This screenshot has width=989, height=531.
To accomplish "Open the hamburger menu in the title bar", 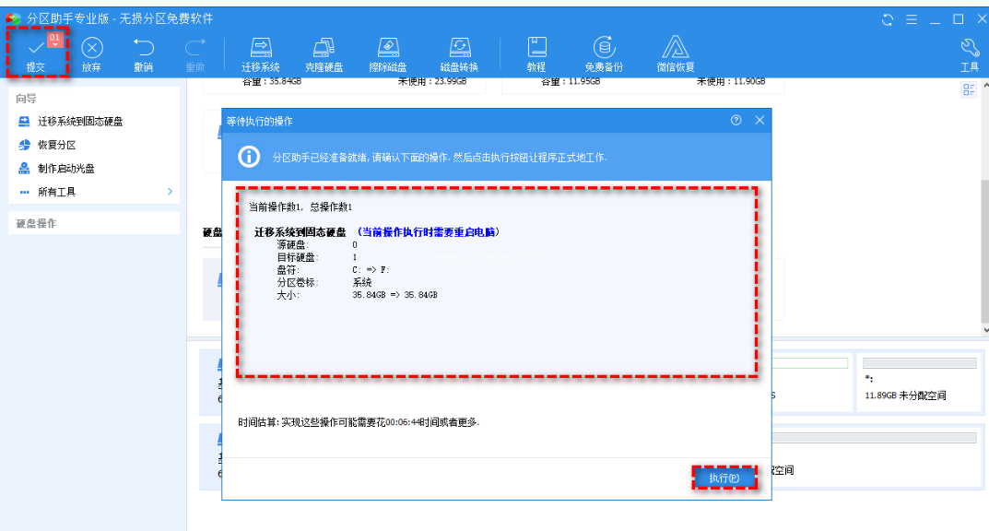I will 911,18.
